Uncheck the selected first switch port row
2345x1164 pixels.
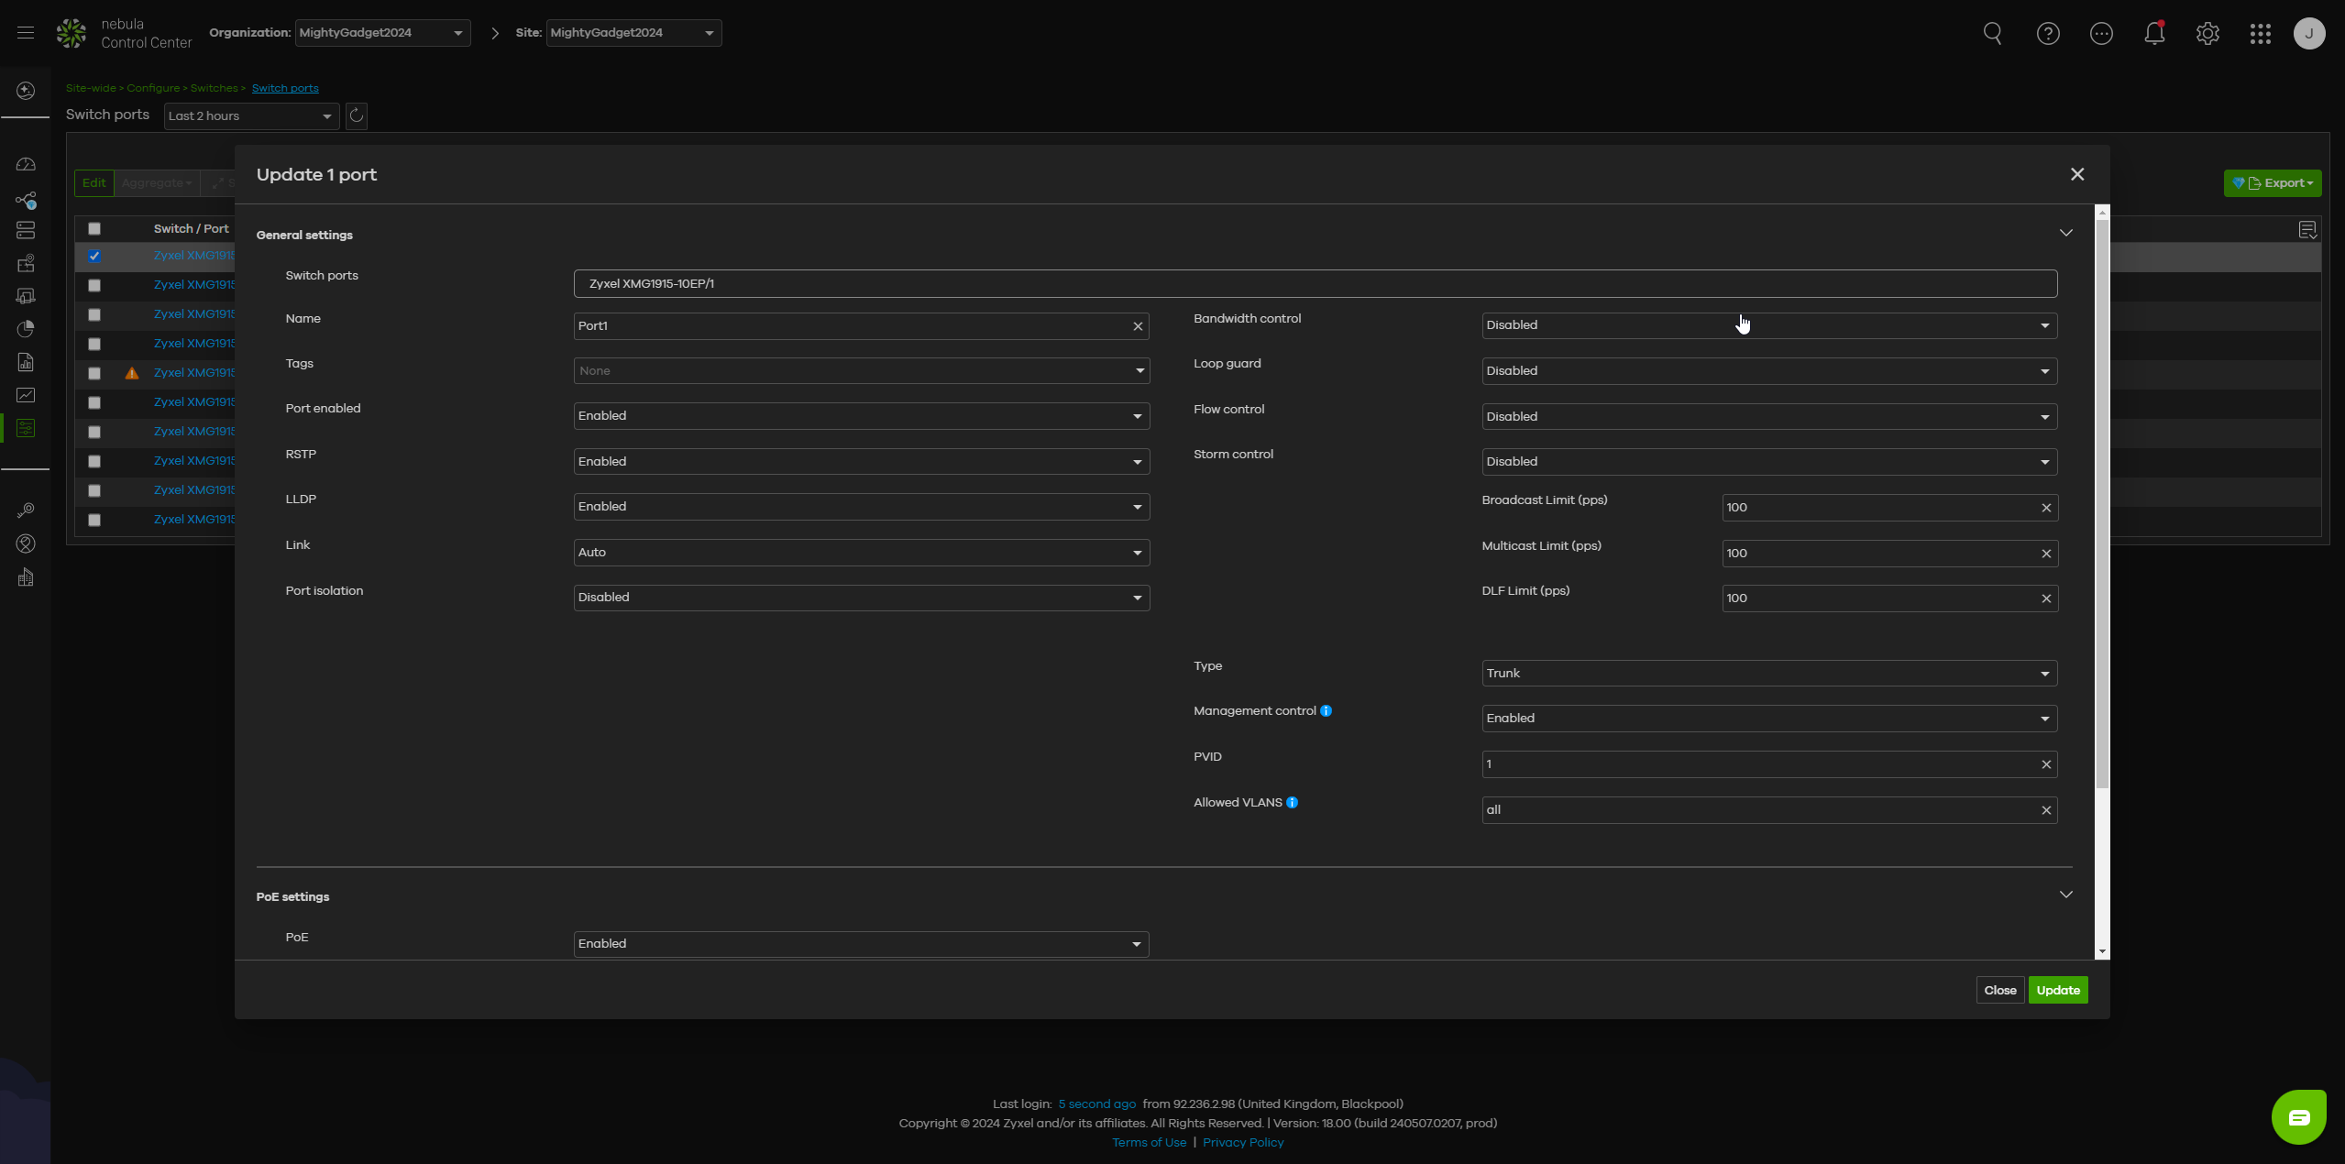[94, 257]
